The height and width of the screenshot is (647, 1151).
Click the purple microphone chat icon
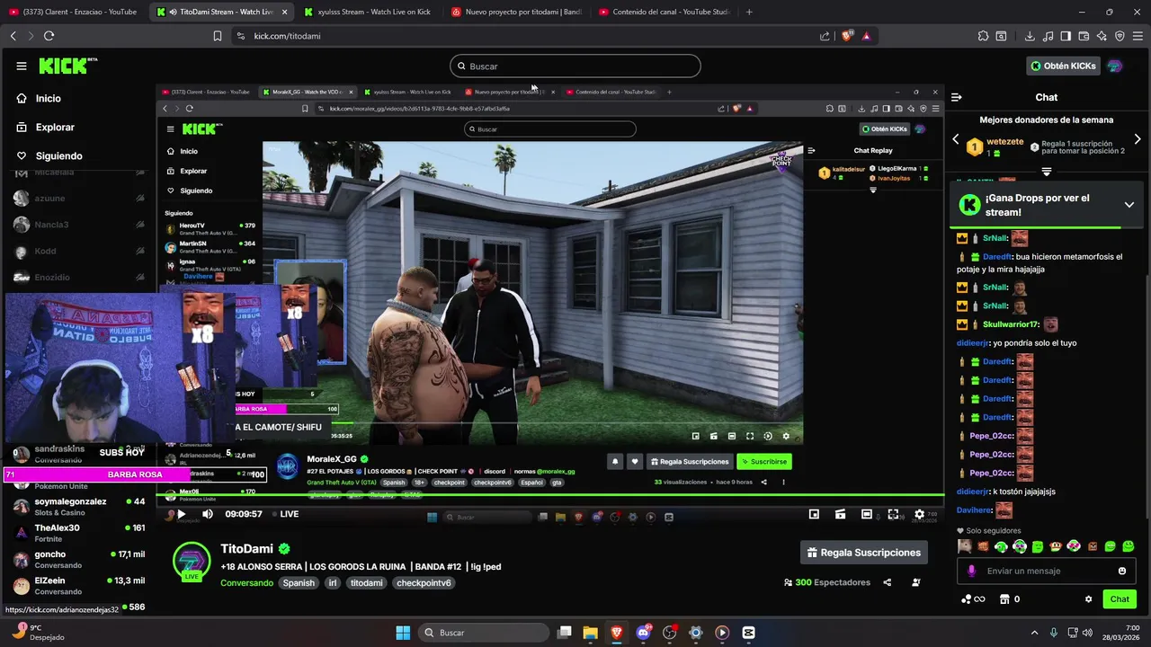(971, 571)
